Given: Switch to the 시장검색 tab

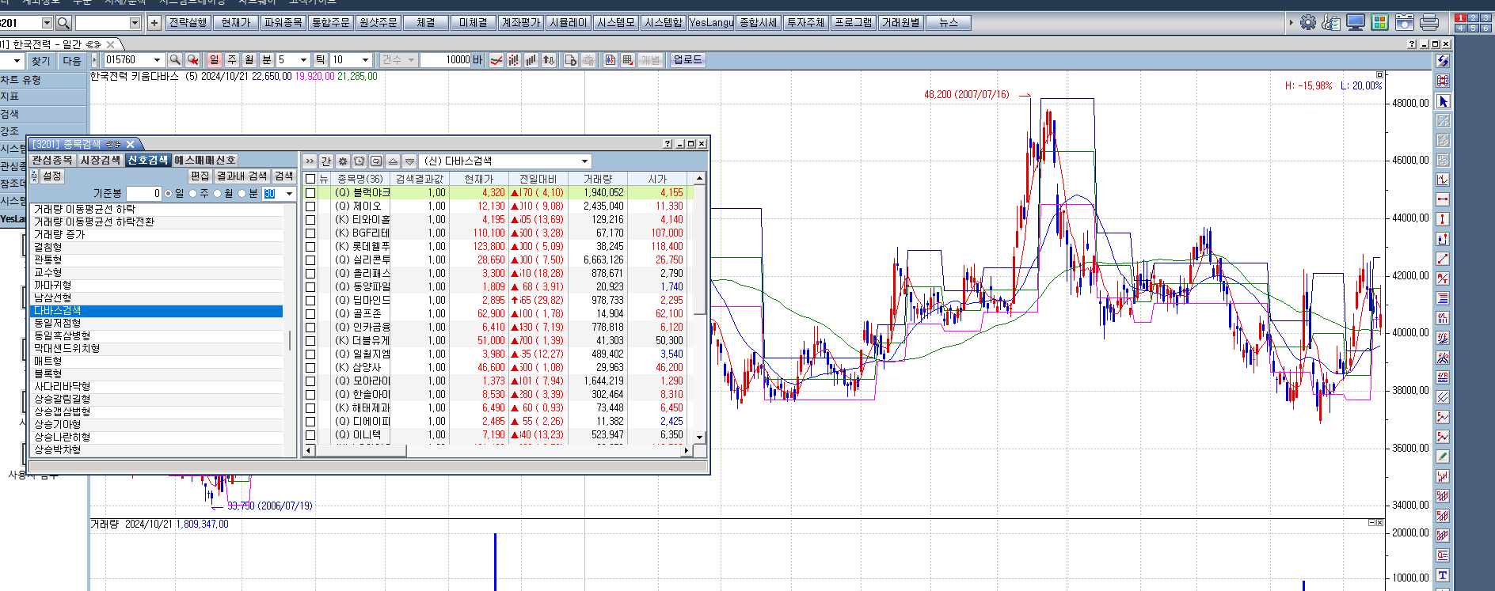Looking at the screenshot, I should point(101,160).
